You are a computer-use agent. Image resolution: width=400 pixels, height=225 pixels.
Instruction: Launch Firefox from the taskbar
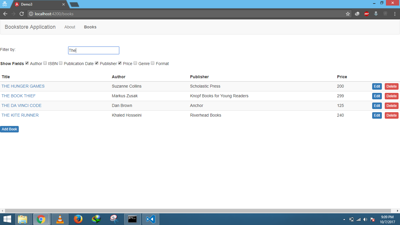78,219
